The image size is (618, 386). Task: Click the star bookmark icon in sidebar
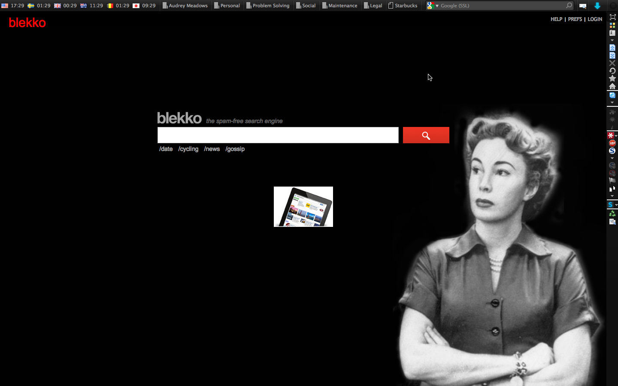point(612,78)
